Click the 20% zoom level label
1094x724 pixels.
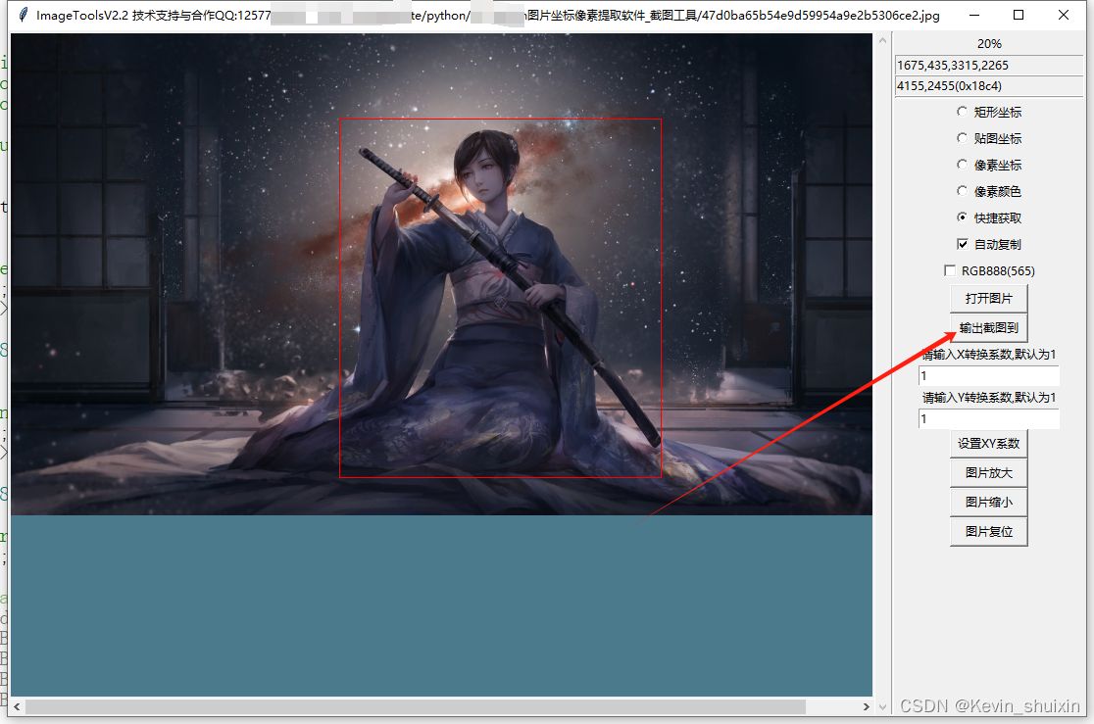click(x=989, y=43)
